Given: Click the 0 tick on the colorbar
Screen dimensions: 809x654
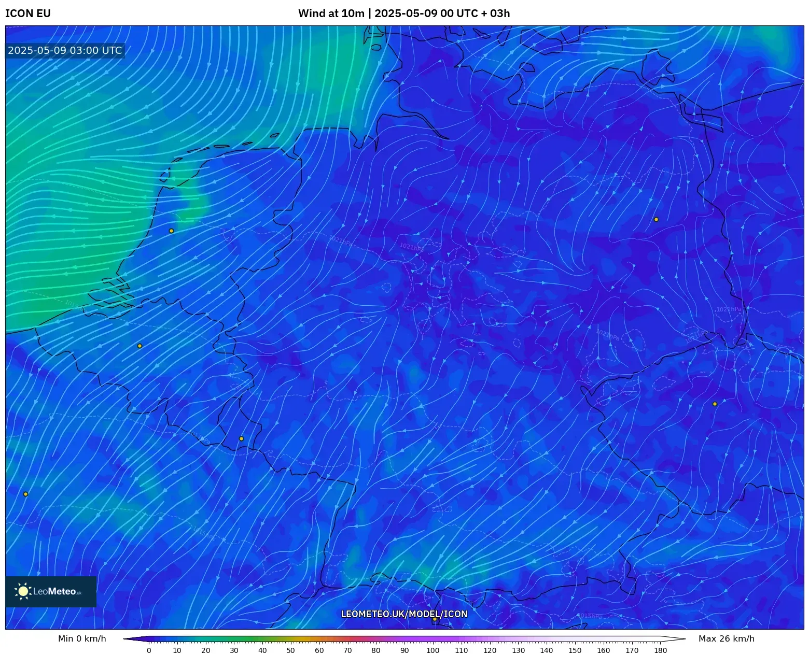Looking at the screenshot, I should pos(149,650).
